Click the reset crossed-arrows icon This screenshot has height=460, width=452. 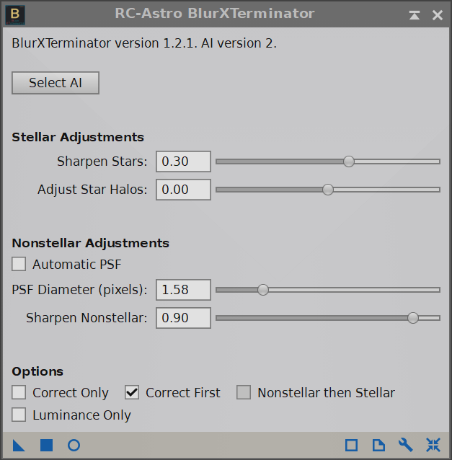point(433,446)
